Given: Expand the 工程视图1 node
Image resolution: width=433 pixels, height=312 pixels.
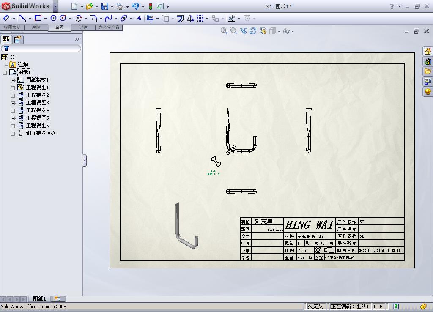Looking at the screenshot, I should click(13, 88).
